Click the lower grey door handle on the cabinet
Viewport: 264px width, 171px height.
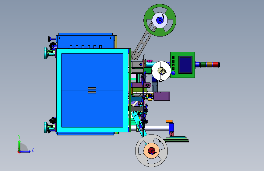tap(92, 92)
